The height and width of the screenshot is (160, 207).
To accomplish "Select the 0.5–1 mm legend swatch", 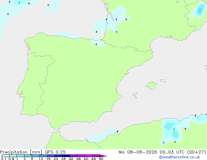I will 13,156.
